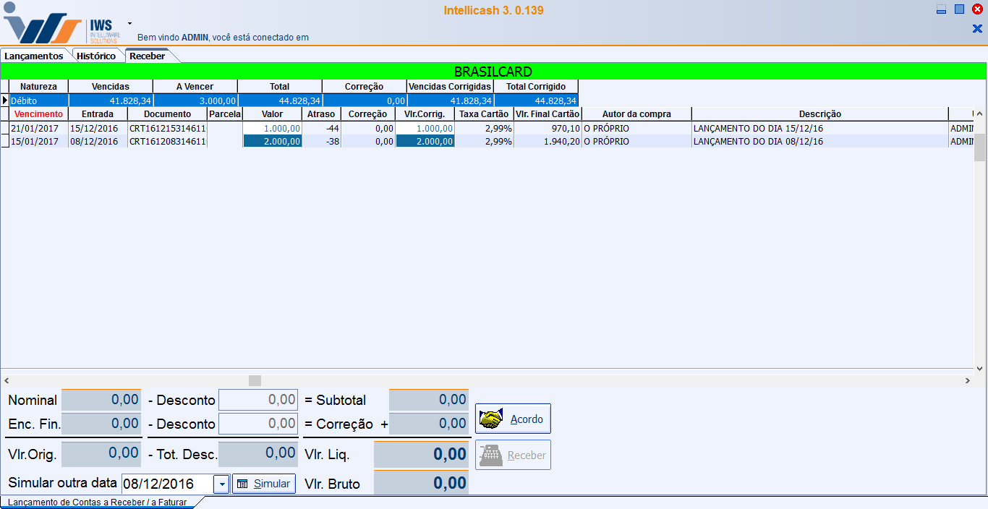
Task: Click the Vlr. Bruto value field
Action: coord(421,483)
